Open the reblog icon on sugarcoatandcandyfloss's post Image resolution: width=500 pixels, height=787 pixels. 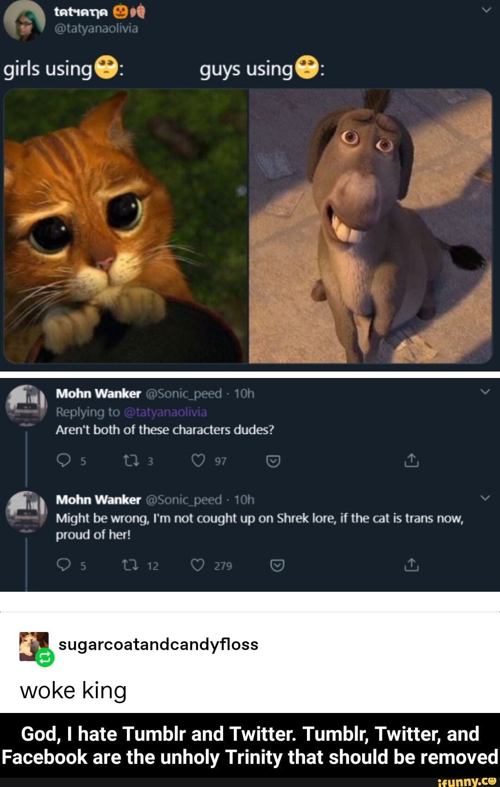pos(44,657)
